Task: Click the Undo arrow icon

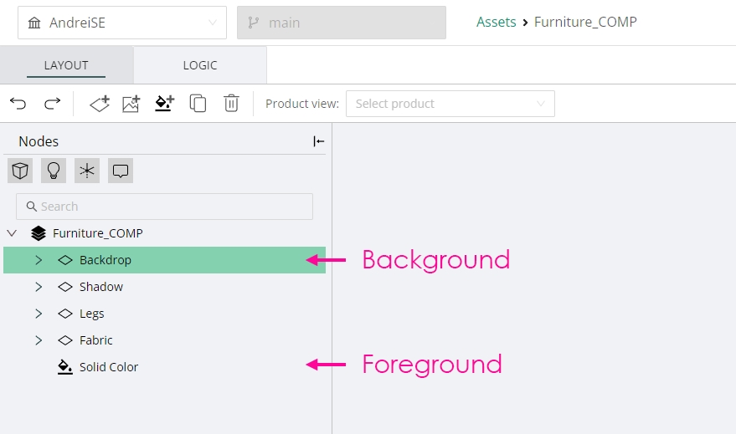Action: (18, 104)
